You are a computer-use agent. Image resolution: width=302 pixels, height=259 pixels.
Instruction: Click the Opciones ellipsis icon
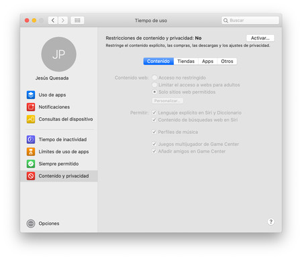click(31, 224)
